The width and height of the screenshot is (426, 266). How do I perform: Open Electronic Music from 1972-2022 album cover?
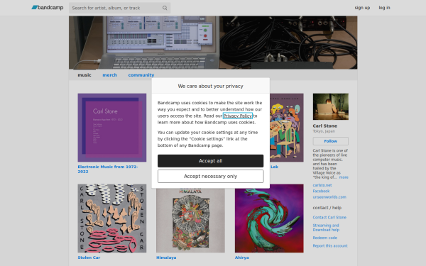112,128
